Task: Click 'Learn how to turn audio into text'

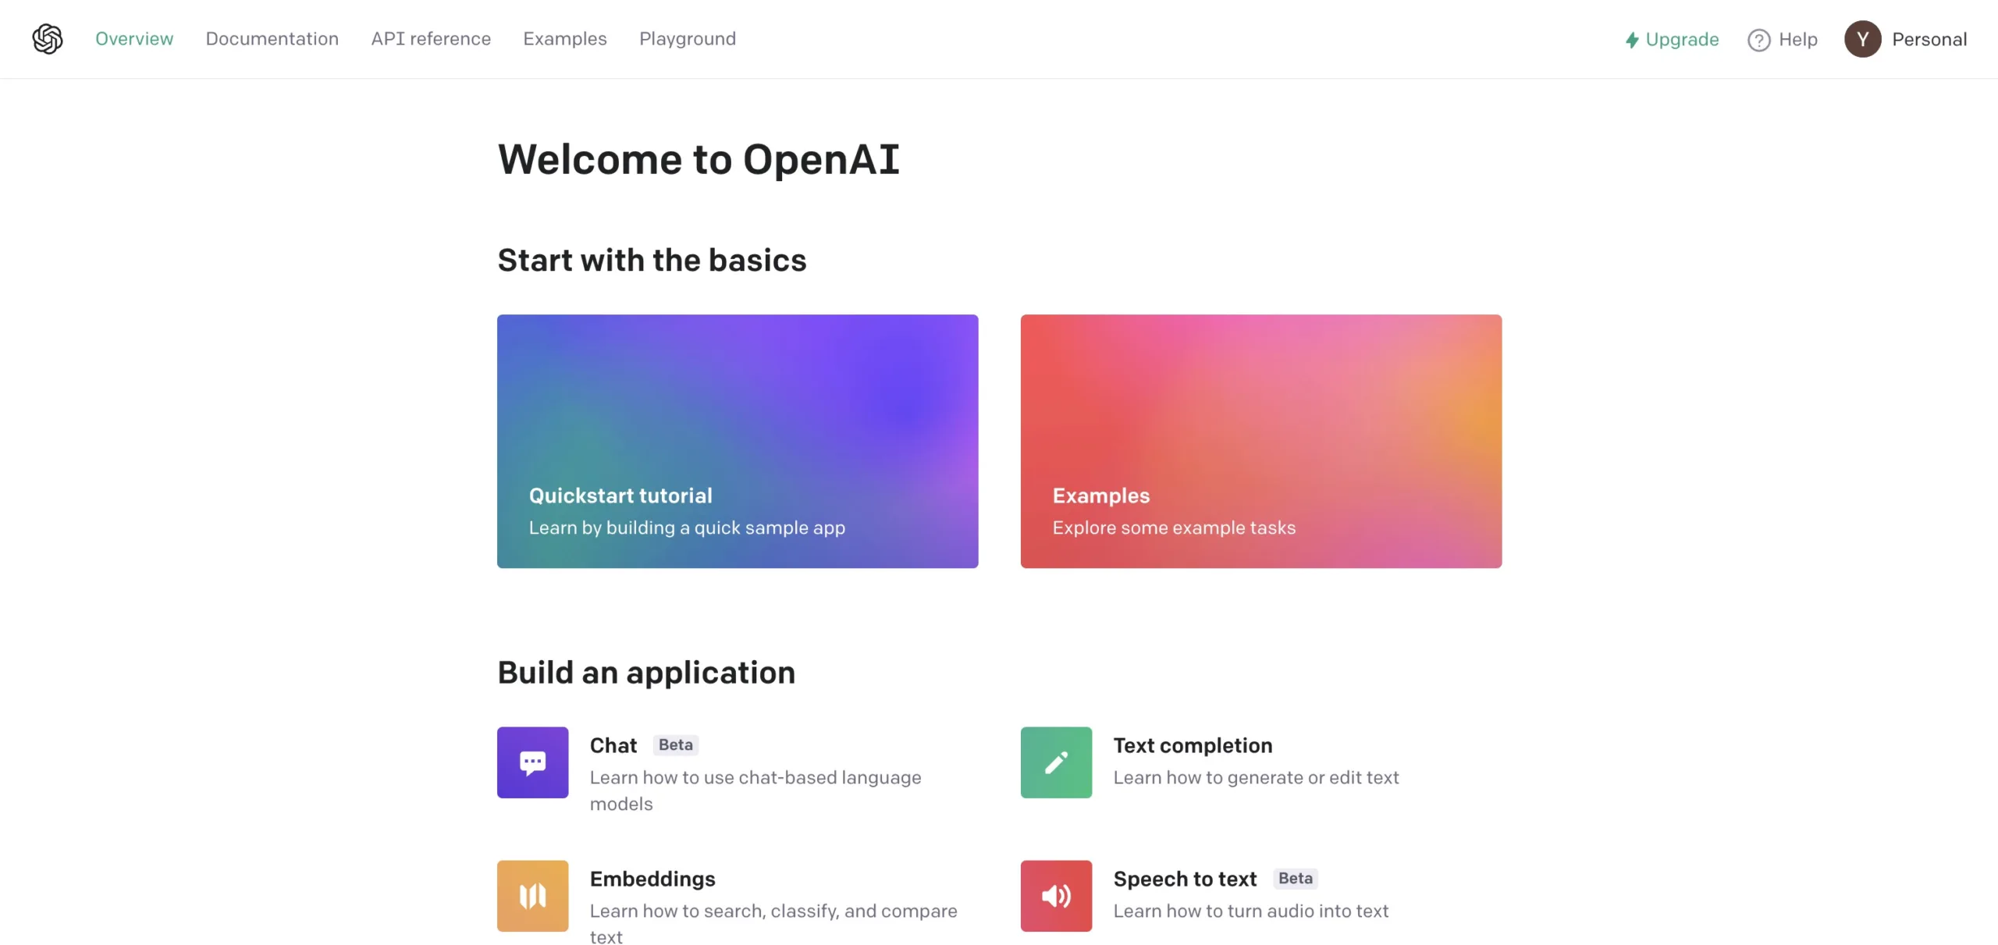Action: tap(1250, 911)
